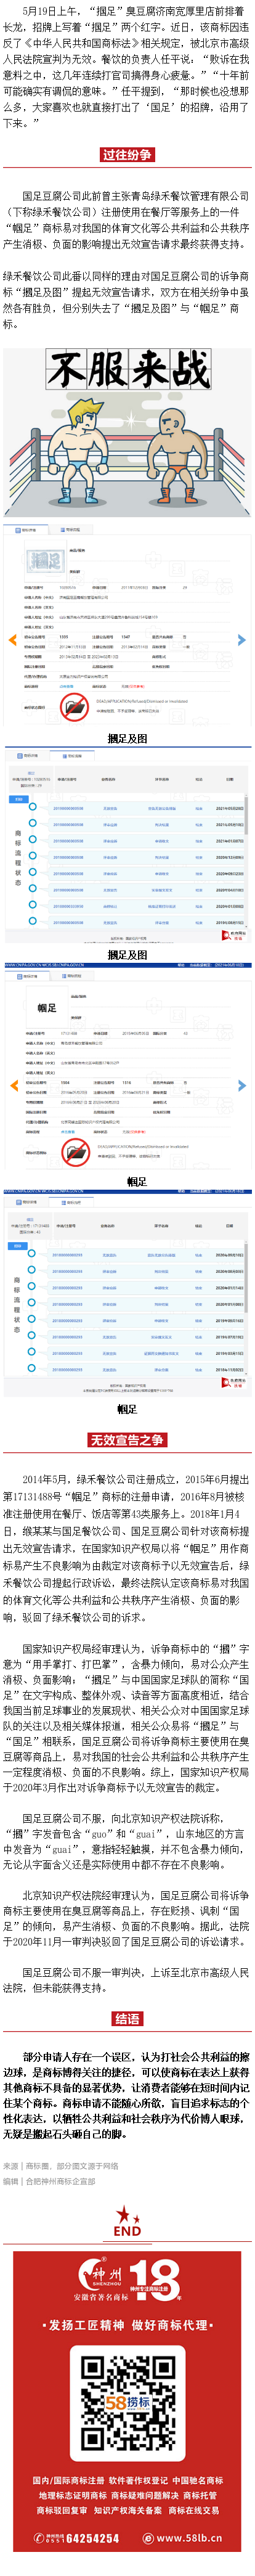Click the red 过往纷争 section heading
This screenshot has width=255, height=2576.
pyautogui.click(x=127, y=154)
